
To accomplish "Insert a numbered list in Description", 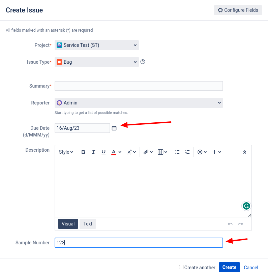I will pyautogui.click(x=187, y=152).
